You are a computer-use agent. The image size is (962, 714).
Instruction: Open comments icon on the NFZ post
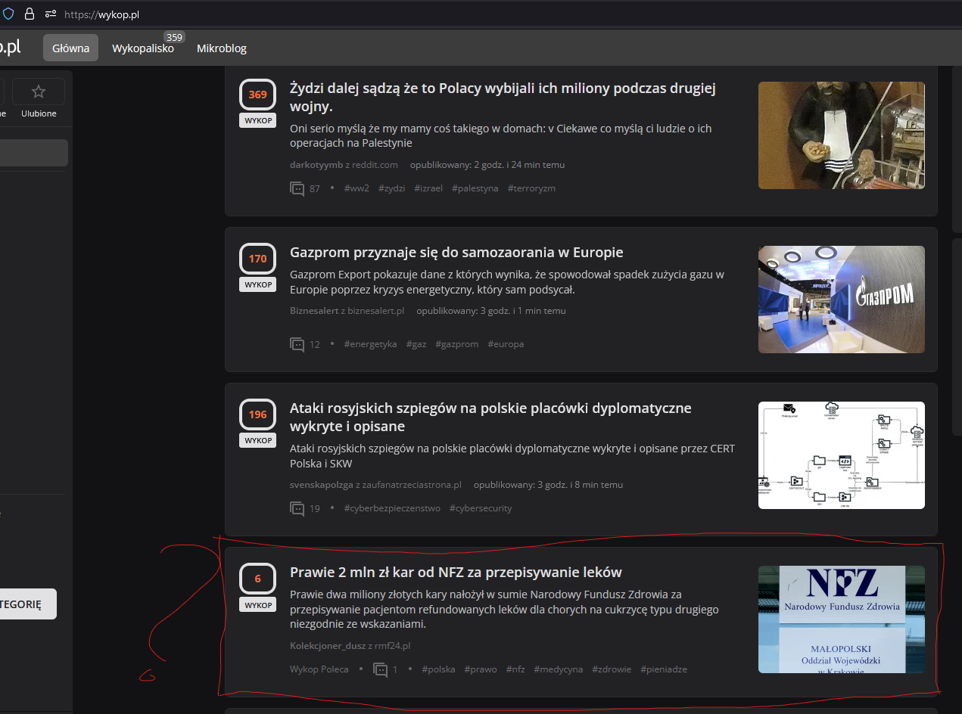pos(381,669)
